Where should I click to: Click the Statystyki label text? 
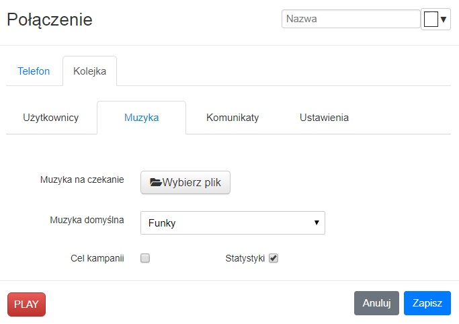click(245, 258)
